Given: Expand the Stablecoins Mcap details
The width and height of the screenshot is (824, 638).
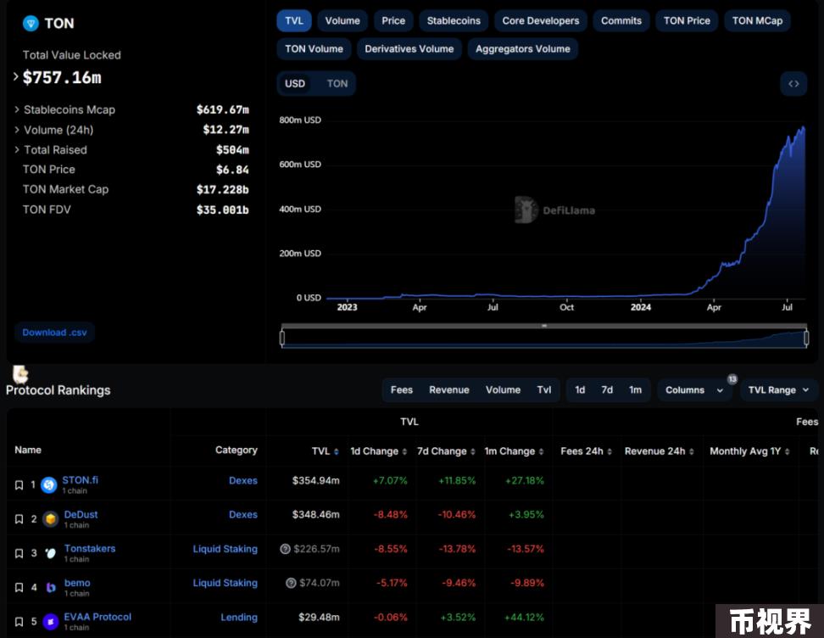Looking at the screenshot, I should (x=17, y=109).
